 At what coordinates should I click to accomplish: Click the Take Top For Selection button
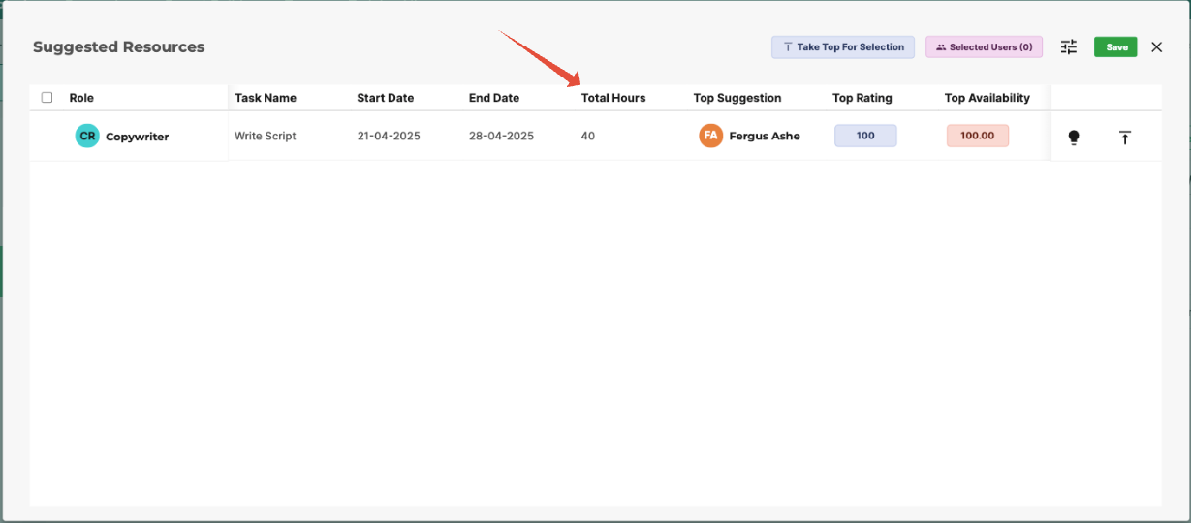[x=842, y=46]
